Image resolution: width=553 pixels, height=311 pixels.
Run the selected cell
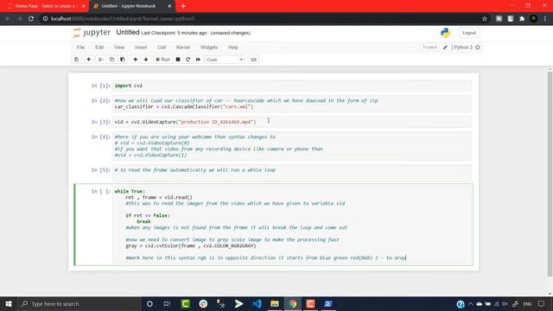point(163,60)
